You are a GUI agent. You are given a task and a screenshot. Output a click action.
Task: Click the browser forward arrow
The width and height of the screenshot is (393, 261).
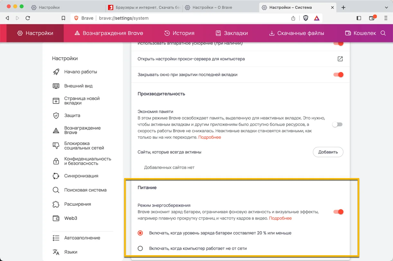(x=17, y=18)
